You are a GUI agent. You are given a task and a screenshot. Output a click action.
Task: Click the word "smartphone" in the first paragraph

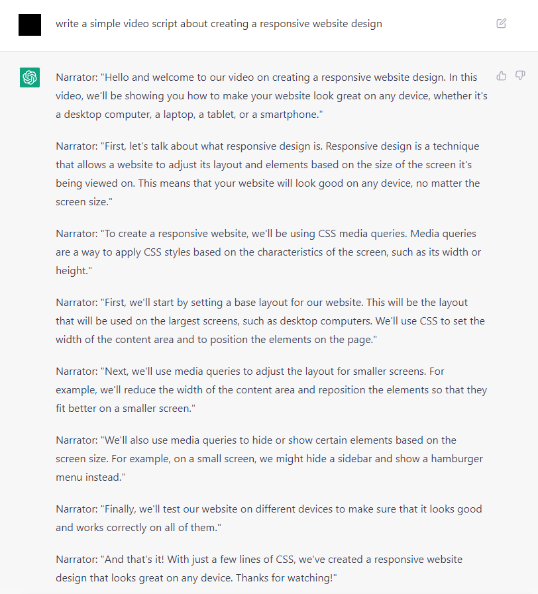[x=289, y=114]
